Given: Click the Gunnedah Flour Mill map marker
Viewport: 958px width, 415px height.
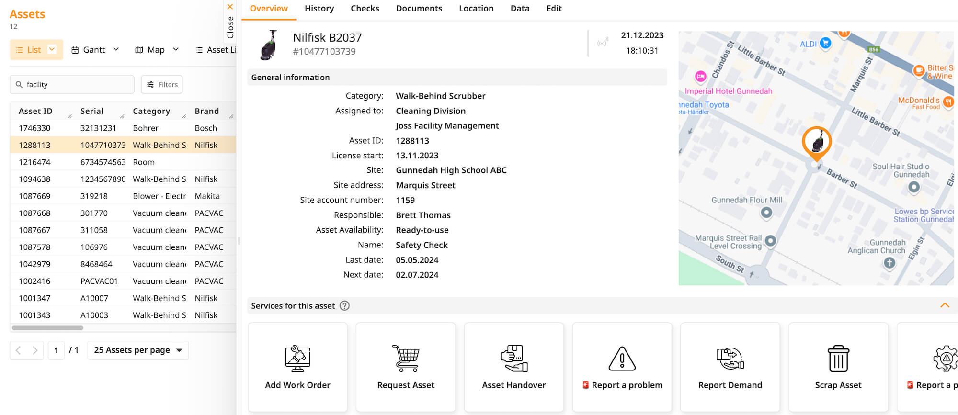Looking at the screenshot, I should tap(766, 212).
